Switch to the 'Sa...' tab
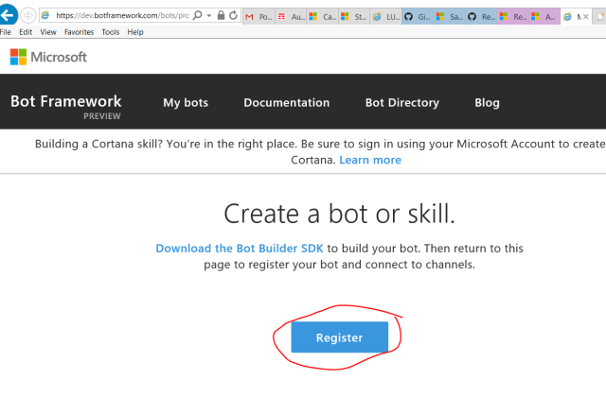The width and height of the screenshot is (606, 397). tap(450, 17)
